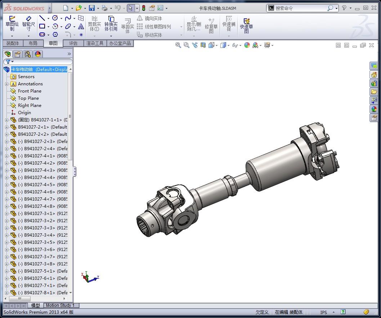Expand the B941027-5<1> component node
Image resolution: width=381 pixels, height=318 pixels.
point(7,271)
